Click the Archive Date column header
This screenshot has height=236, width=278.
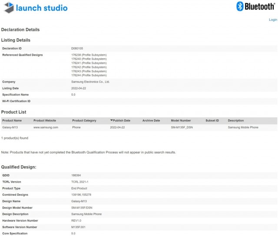(151, 120)
